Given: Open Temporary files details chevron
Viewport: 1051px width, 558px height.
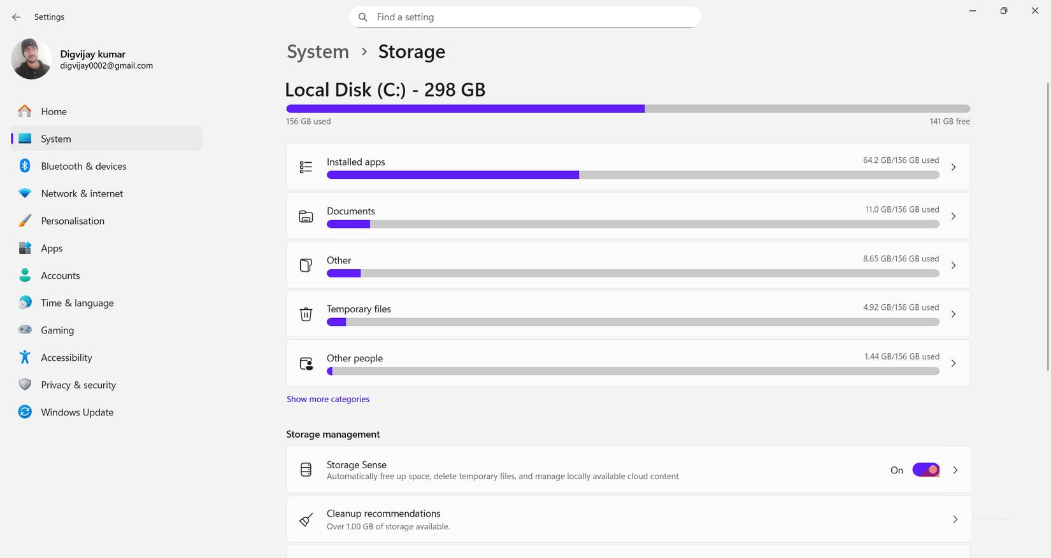Looking at the screenshot, I should coord(954,314).
